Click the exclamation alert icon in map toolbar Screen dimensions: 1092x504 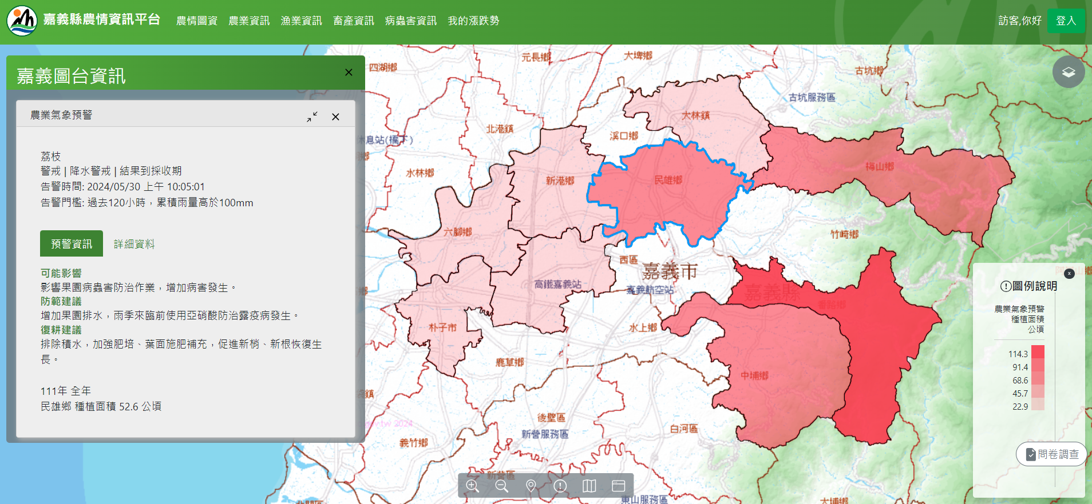560,486
